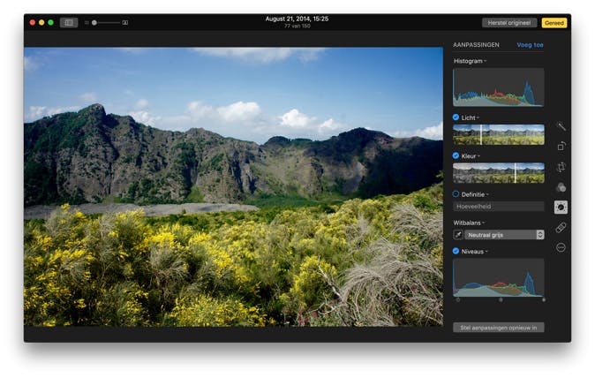Pick the white balance eyedropper

(x=458, y=235)
